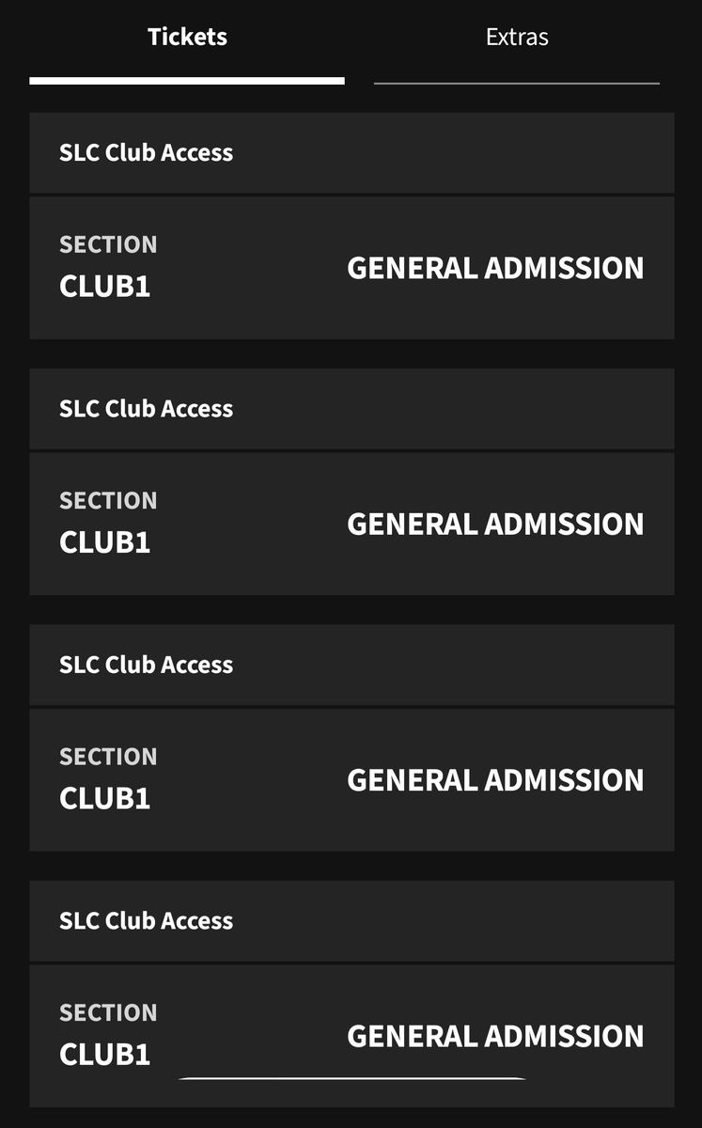Viewport: 702px width, 1128px height.
Task: Tap GENERAL ADMISSION on the fourth ticket
Action: pyautogui.click(x=495, y=1036)
